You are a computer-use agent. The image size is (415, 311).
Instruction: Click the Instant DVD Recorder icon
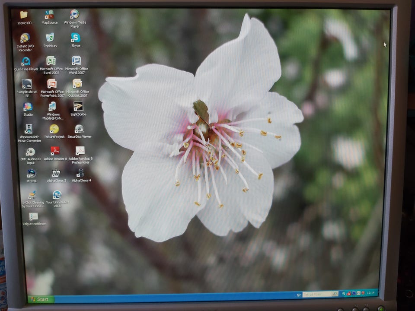coord(25,38)
